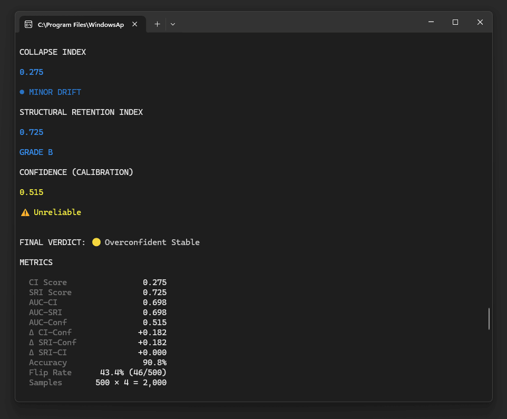Click the Flip Rate 43.4% (46/500) value
This screenshot has width=507, height=419.
pos(133,373)
